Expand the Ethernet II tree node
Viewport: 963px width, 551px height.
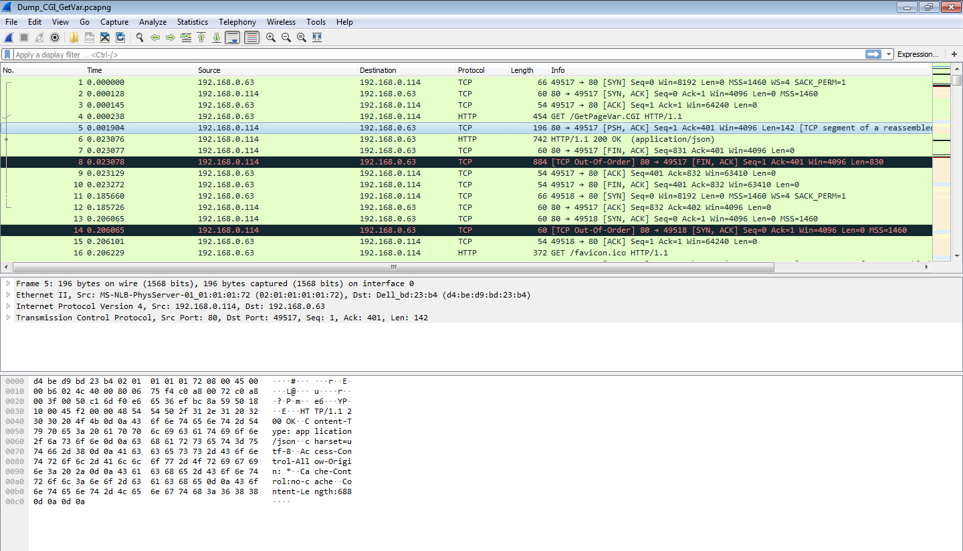pos(8,295)
